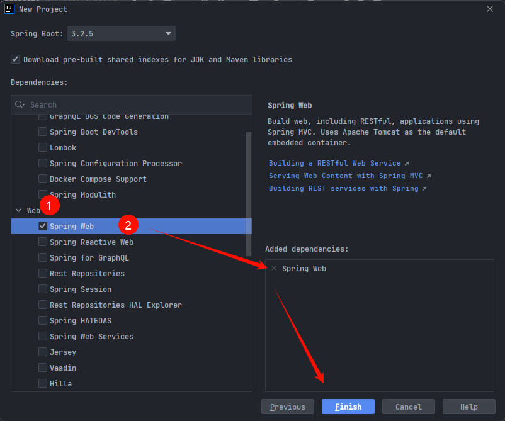Remove Spring Web from added dependencies
The width and height of the screenshot is (505, 421).
click(x=274, y=268)
